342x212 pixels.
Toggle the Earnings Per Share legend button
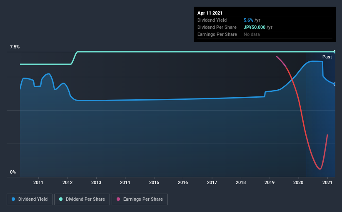(x=140, y=199)
